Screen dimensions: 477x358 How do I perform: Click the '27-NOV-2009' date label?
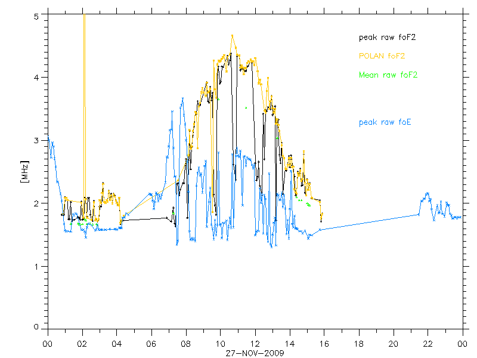[255, 353]
